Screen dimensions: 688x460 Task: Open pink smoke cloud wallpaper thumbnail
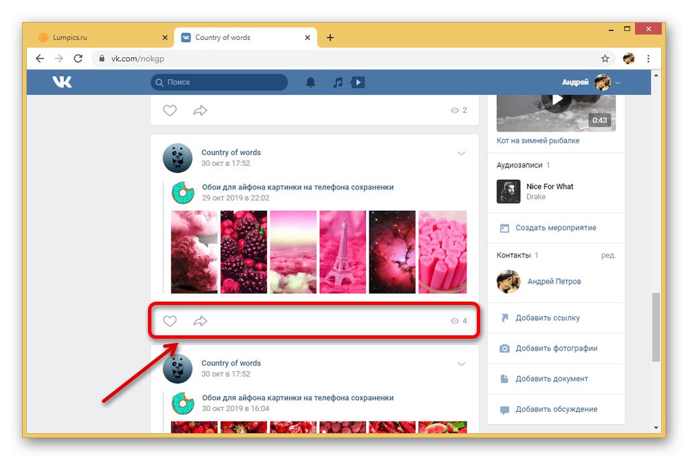[x=194, y=252]
